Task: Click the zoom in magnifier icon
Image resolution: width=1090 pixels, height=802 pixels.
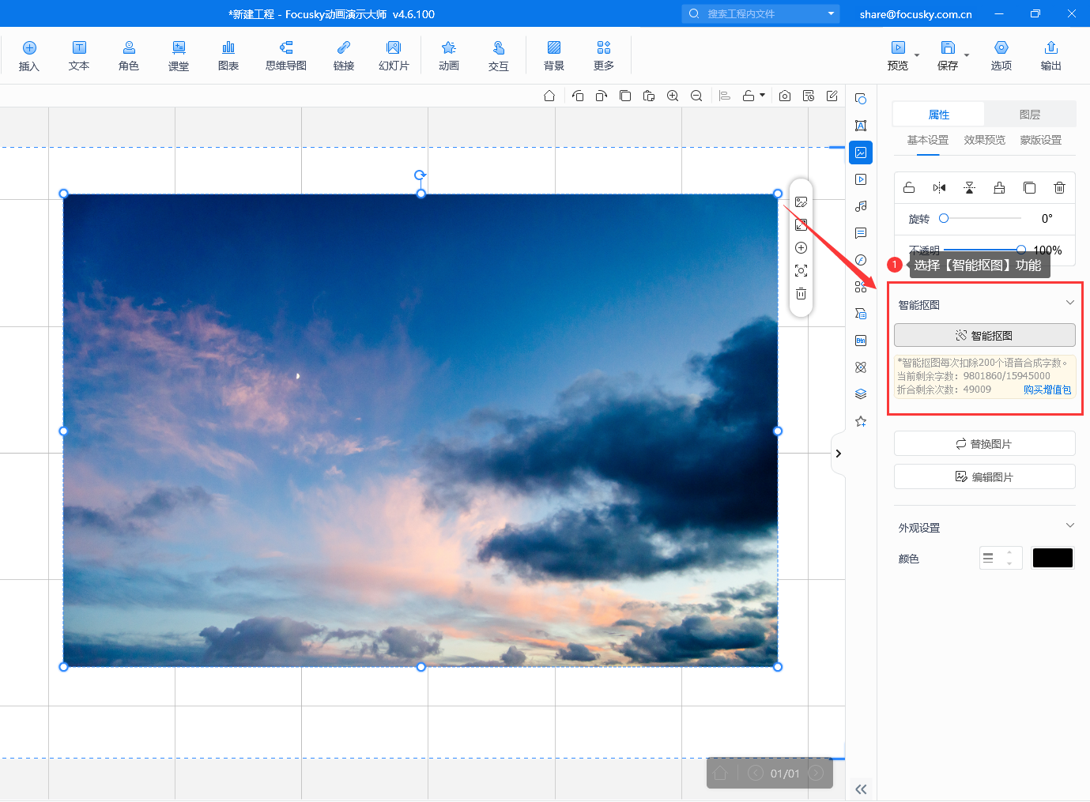Action: (673, 96)
